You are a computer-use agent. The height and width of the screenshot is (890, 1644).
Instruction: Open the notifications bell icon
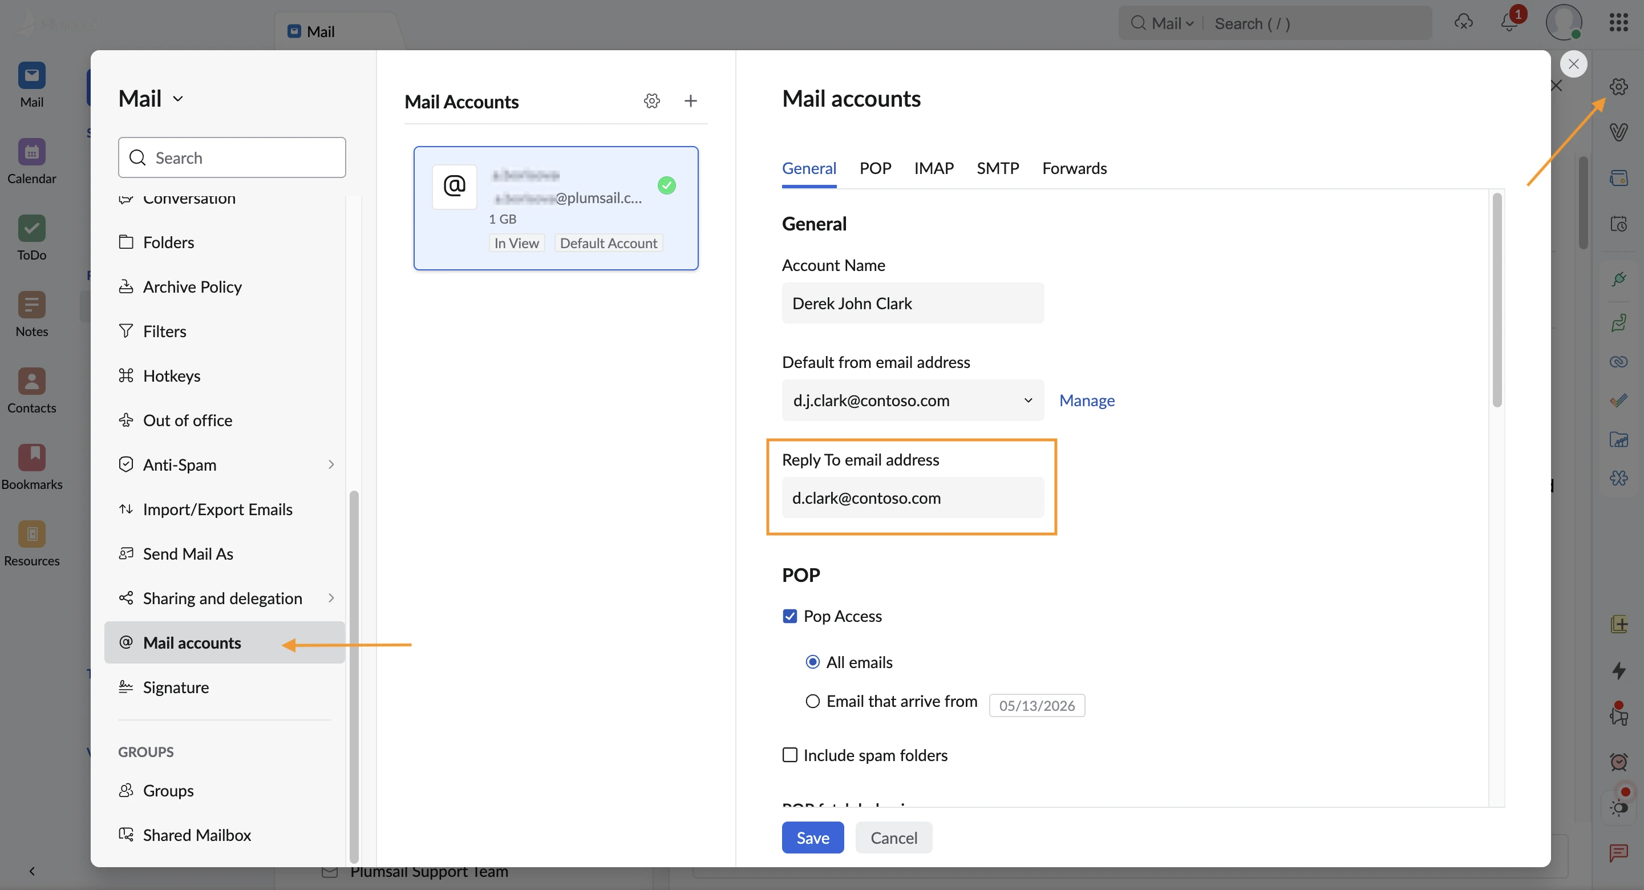1510,23
